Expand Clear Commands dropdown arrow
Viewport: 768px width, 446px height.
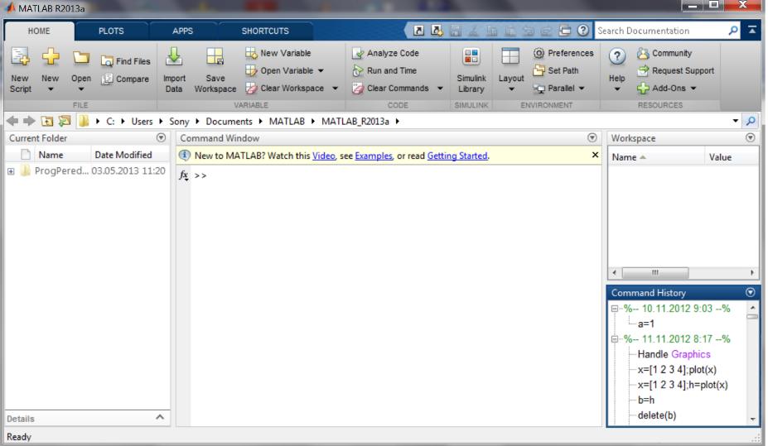pyautogui.click(x=440, y=88)
